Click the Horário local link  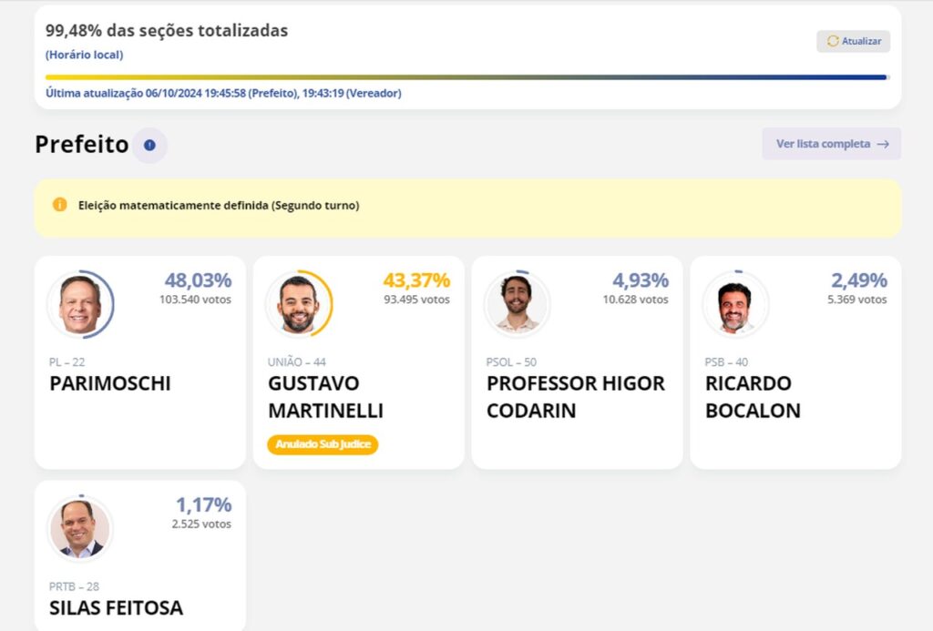(85, 55)
